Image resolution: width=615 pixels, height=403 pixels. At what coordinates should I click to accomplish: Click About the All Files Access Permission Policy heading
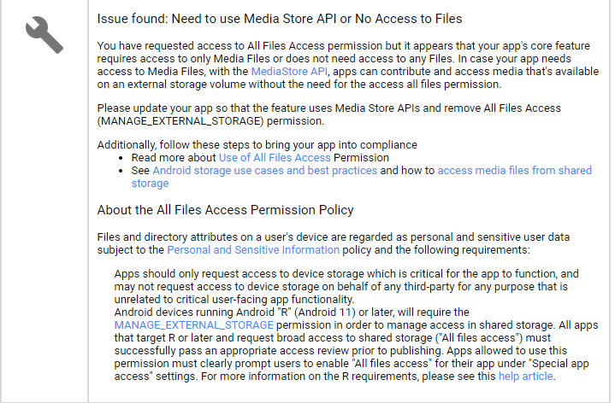click(226, 210)
